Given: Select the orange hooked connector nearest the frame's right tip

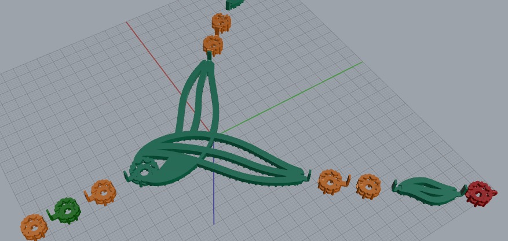Looking at the screenshot, I should click(x=333, y=183).
